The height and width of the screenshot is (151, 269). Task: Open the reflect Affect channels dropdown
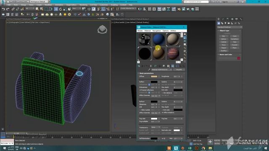pyautogui.click(x=156, y=96)
